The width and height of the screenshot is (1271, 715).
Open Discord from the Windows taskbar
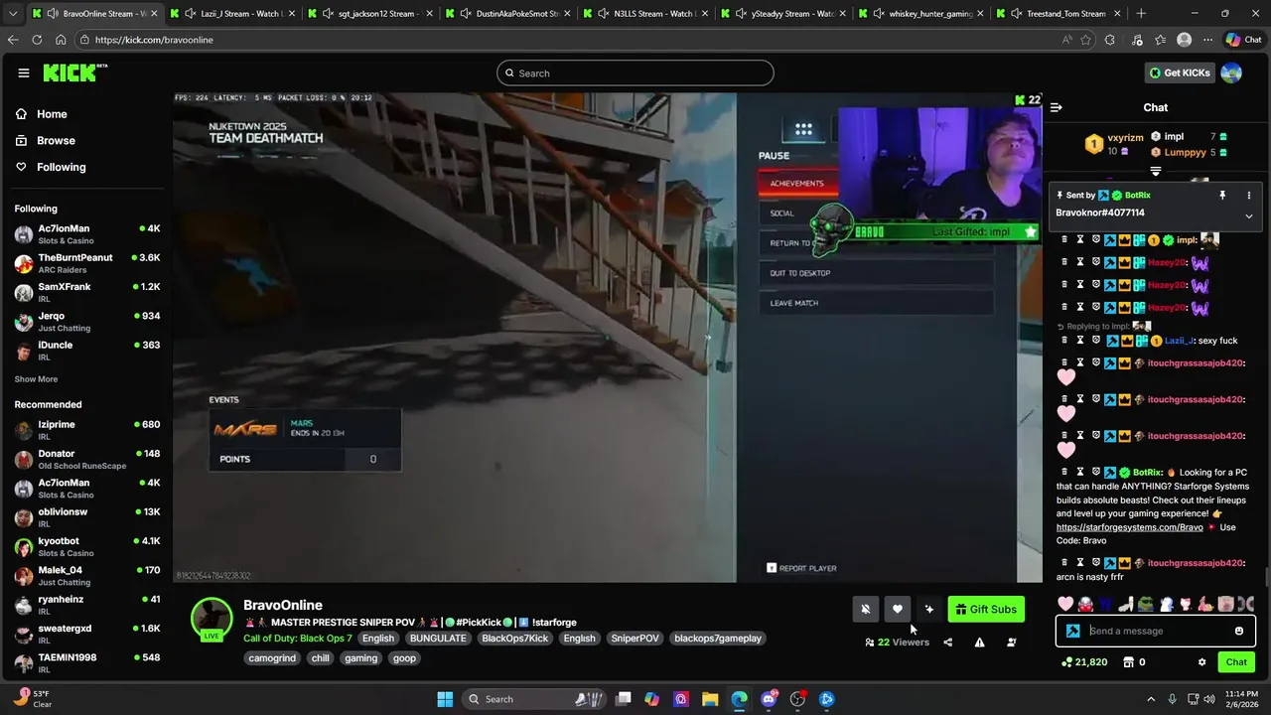pyautogui.click(x=769, y=699)
